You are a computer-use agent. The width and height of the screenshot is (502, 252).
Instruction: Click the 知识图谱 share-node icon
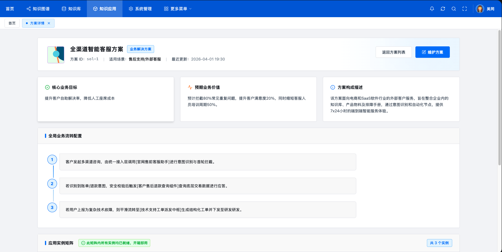[x=29, y=9]
